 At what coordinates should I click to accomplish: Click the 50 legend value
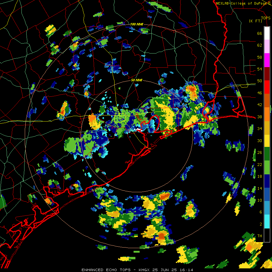coord(260,81)
